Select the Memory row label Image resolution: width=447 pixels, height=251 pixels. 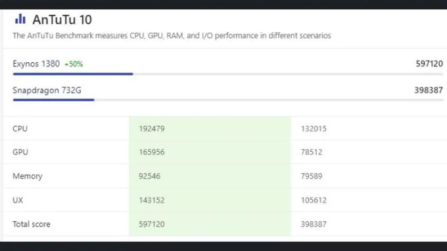(x=28, y=176)
